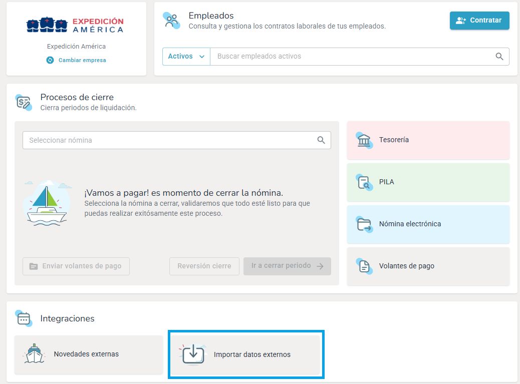
Task: Click the Empleados people icon
Action: (171, 21)
